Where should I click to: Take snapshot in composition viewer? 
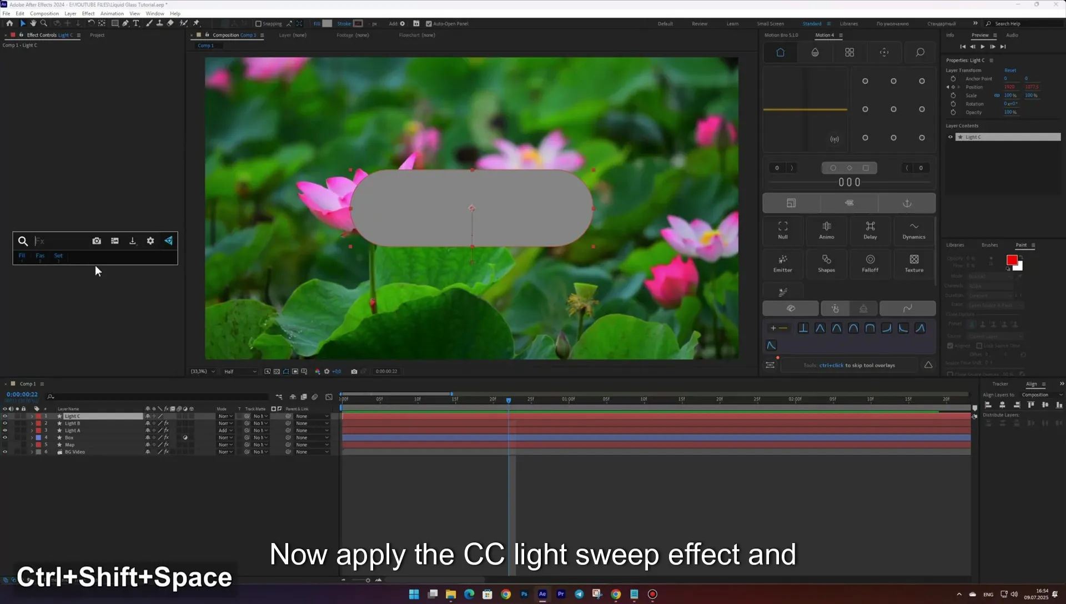(354, 371)
